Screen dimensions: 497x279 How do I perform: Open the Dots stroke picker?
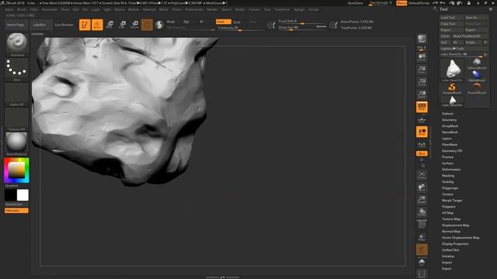17,70
